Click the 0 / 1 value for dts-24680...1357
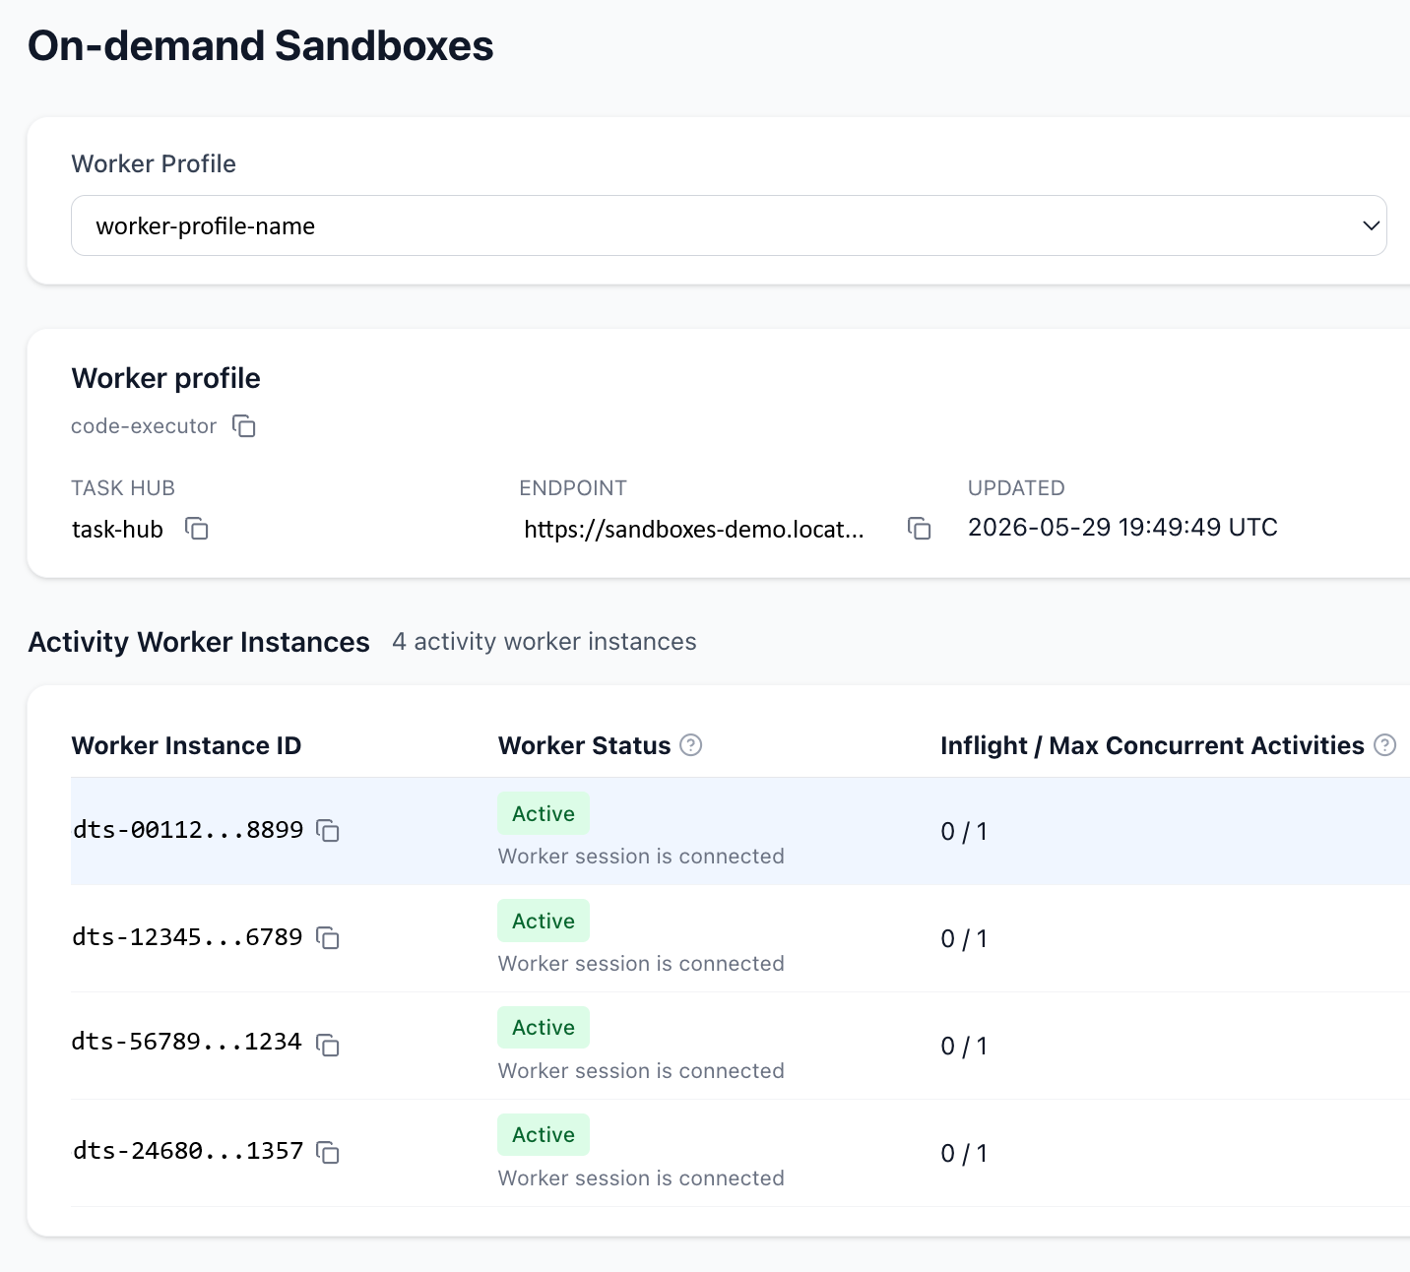 [964, 1154]
